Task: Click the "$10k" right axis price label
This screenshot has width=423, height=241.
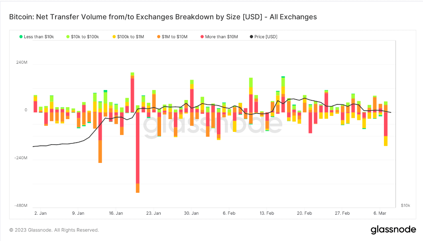Action: pyautogui.click(x=405, y=205)
